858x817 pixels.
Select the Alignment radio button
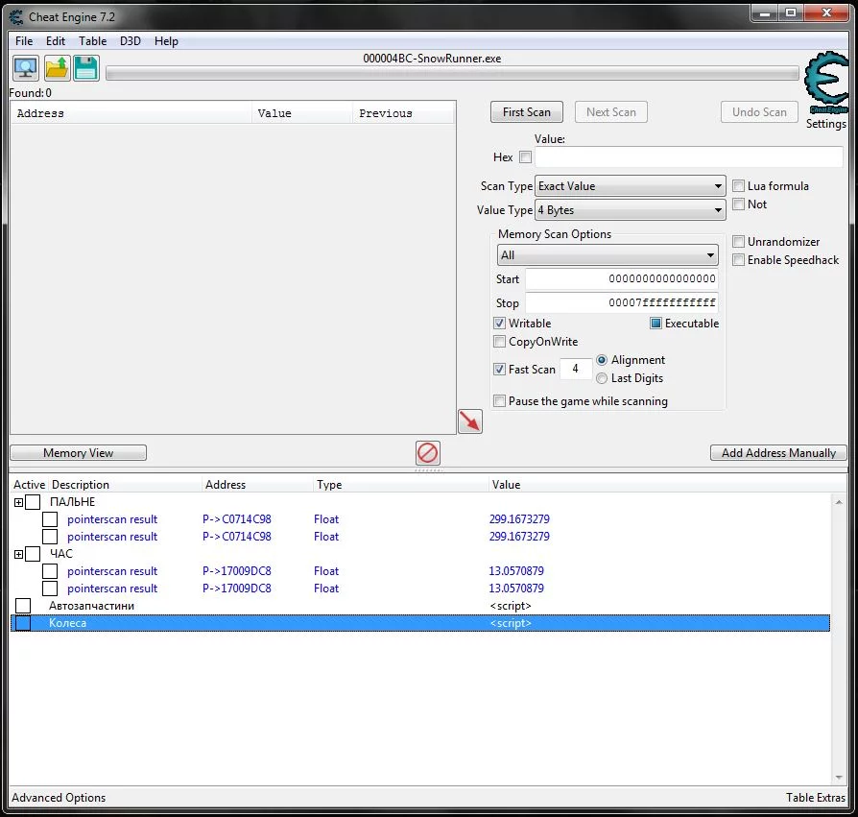[602, 360]
